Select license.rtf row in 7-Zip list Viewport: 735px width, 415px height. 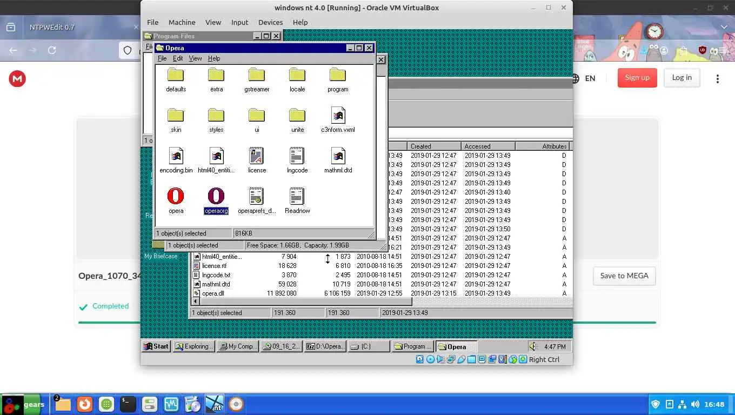point(381,266)
